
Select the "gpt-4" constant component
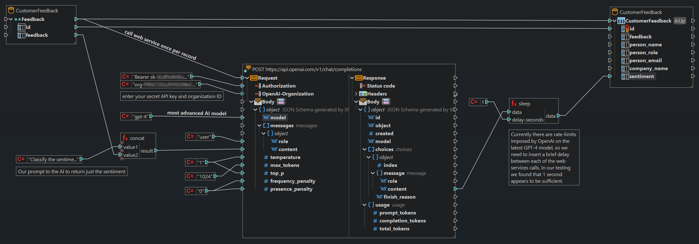(141, 116)
